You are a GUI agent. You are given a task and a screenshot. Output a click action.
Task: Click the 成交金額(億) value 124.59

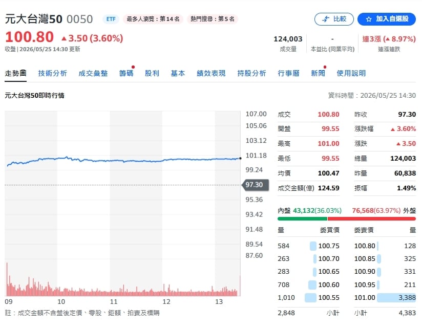click(328, 188)
